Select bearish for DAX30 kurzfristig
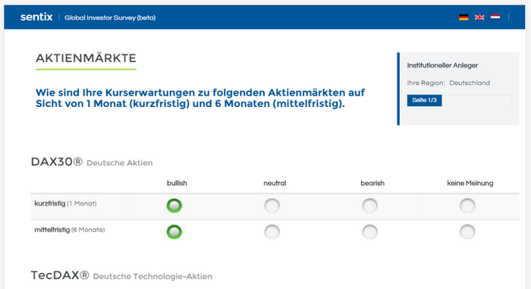The height and width of the screenshot is (289, 531). tap(370, 206)
